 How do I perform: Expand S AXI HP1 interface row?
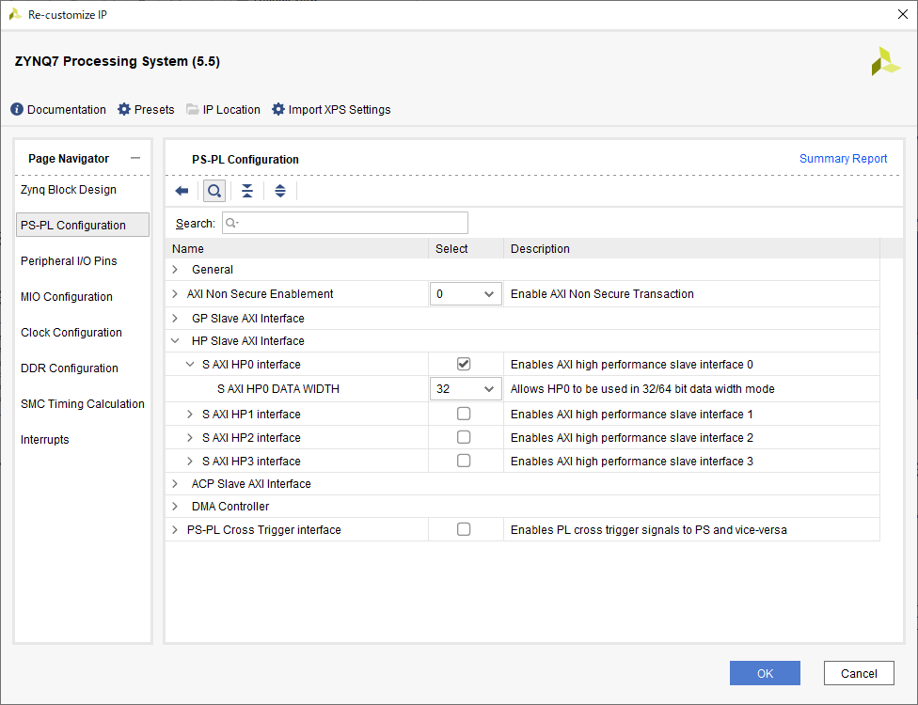click(x=190, y=414)
